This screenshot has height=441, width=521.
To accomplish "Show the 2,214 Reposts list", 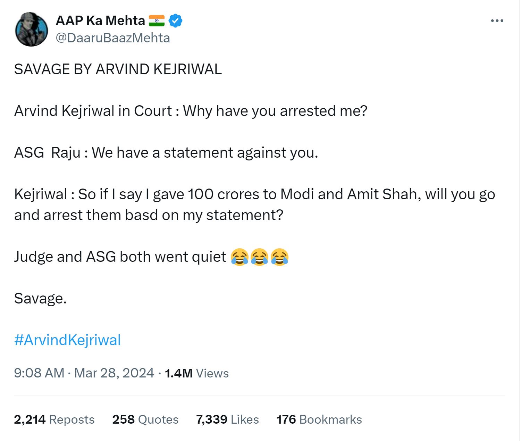I will (x=54, y=419).
